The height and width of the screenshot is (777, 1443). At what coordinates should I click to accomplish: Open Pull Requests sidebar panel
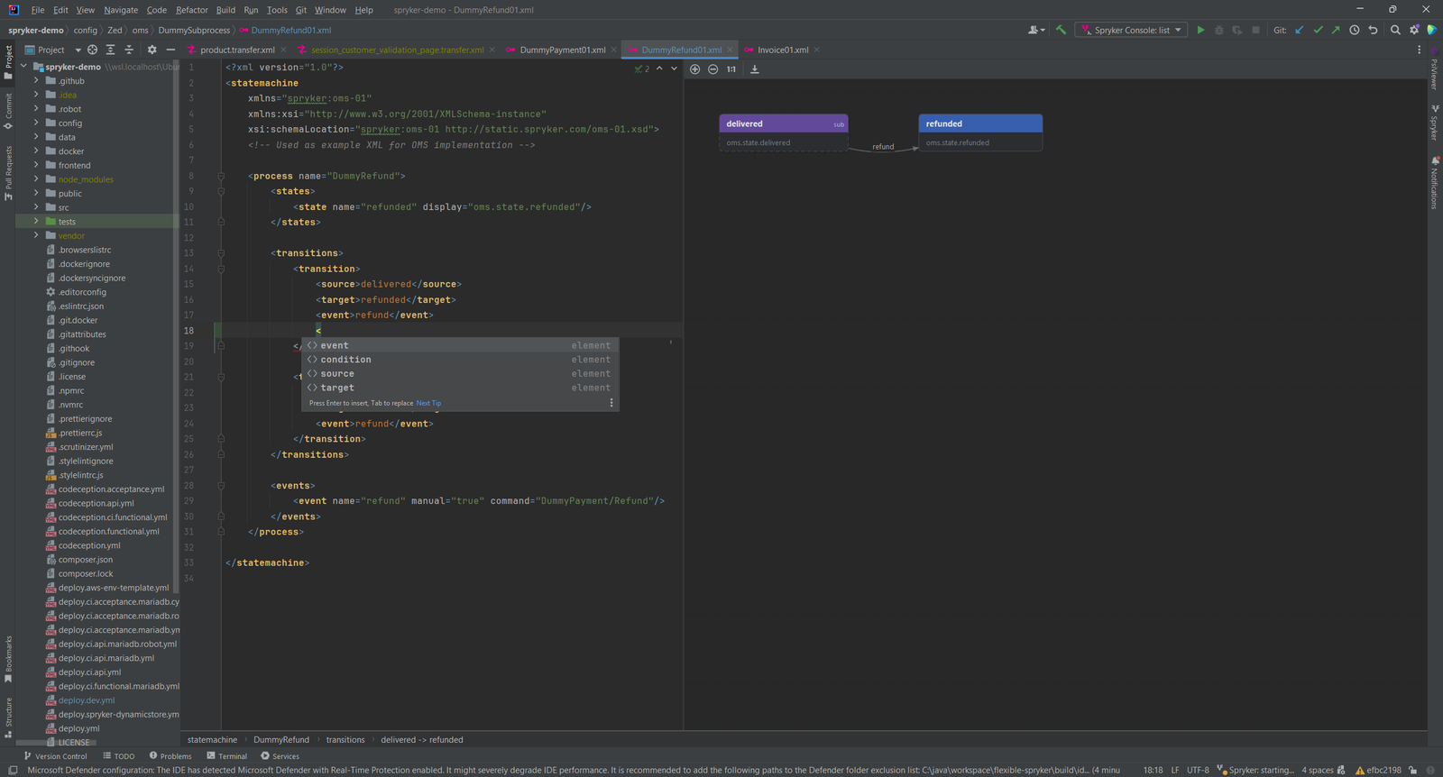coord(8,173)
